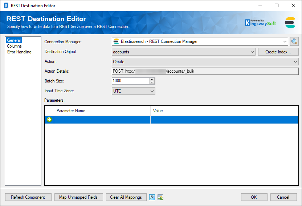Click the Batch Size input field
Image resolution: width=302 pixels, height=206 pixels.
pyautogui.click(x=131, y=81)
